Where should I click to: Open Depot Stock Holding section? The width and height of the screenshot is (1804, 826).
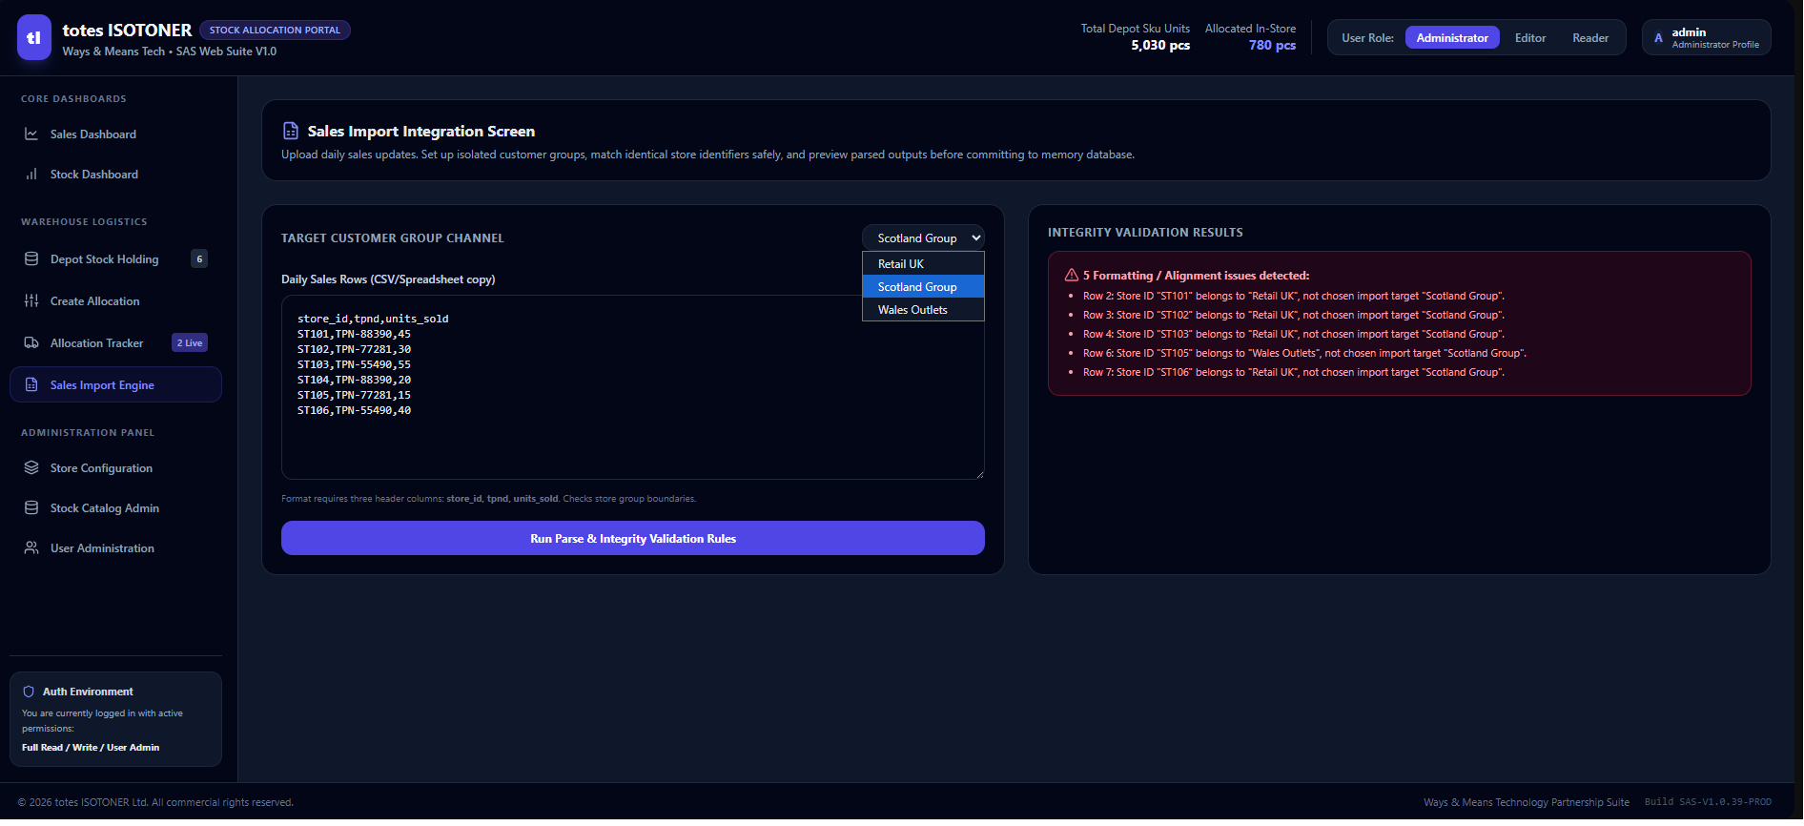click(115, 259)
